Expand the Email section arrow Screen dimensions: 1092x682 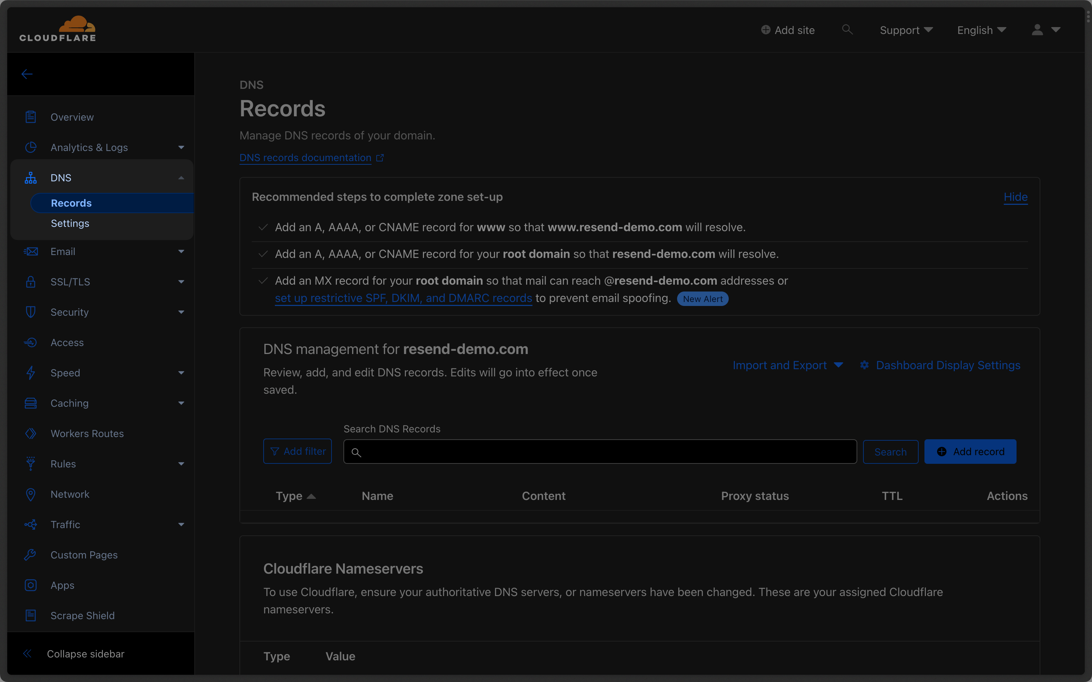[x=181, y=251]
